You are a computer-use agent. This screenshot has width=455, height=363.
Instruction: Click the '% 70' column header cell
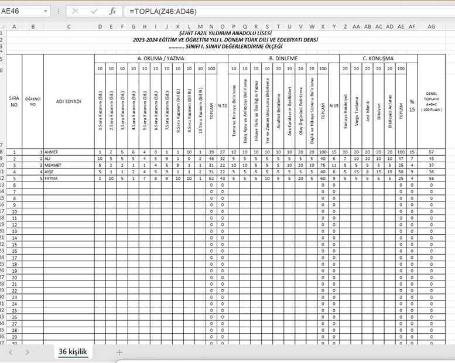coord(223,106)
